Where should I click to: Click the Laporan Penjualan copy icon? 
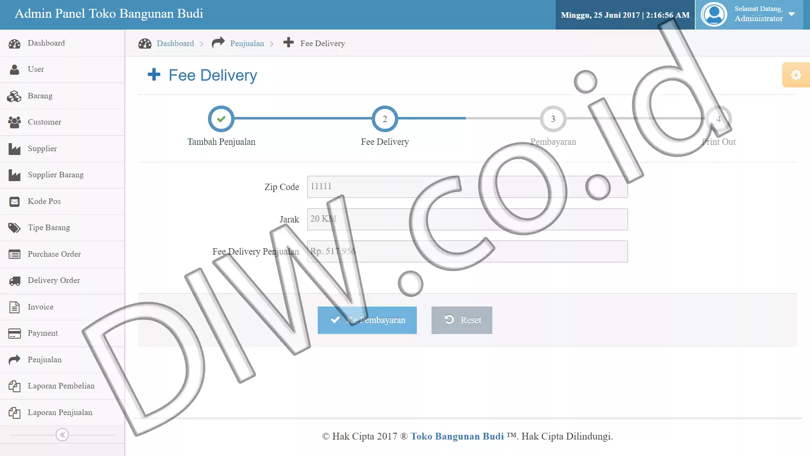[x=14, y=413]
